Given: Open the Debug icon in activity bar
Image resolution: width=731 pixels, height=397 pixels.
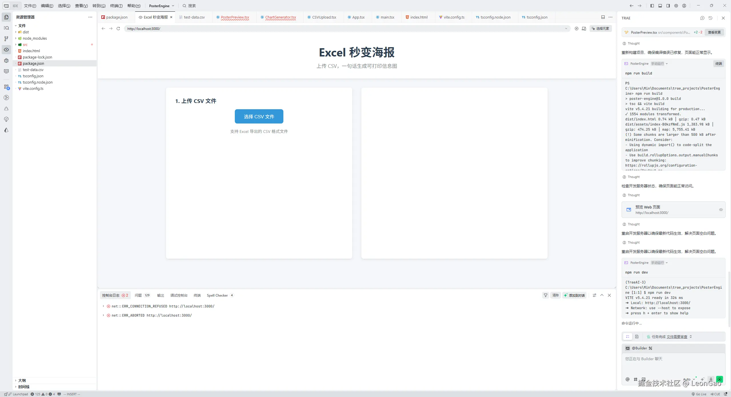Looking at the screenshot, I should coord(6,60).
